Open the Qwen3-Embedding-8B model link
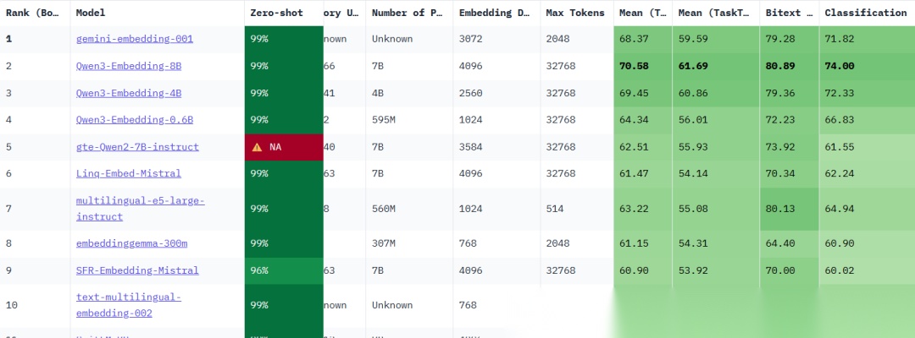 129,66
